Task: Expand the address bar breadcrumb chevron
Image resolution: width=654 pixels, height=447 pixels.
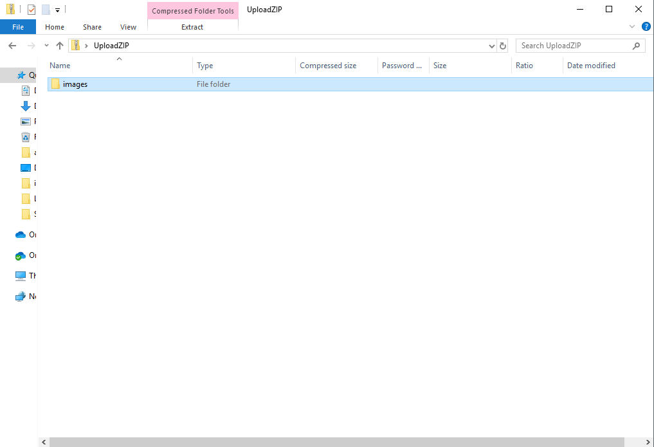Action: click(x=86, y=46)
